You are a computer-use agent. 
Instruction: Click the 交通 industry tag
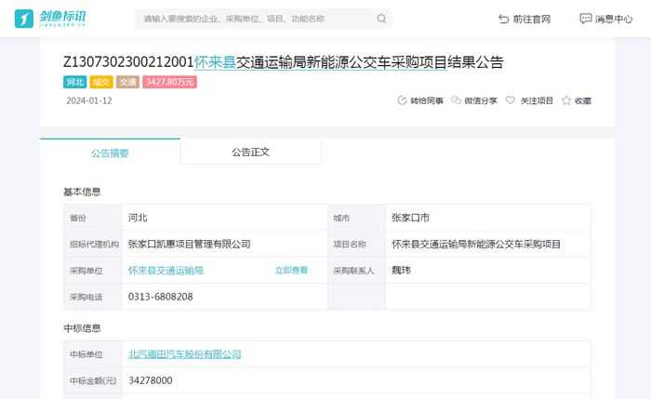click(127, 82)
